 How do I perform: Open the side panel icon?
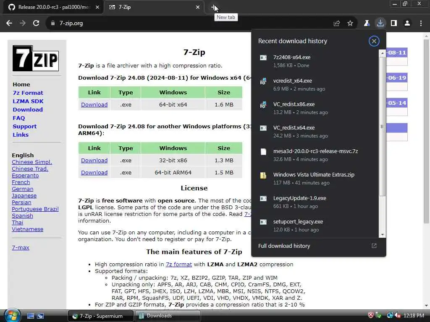coord(394,23)
